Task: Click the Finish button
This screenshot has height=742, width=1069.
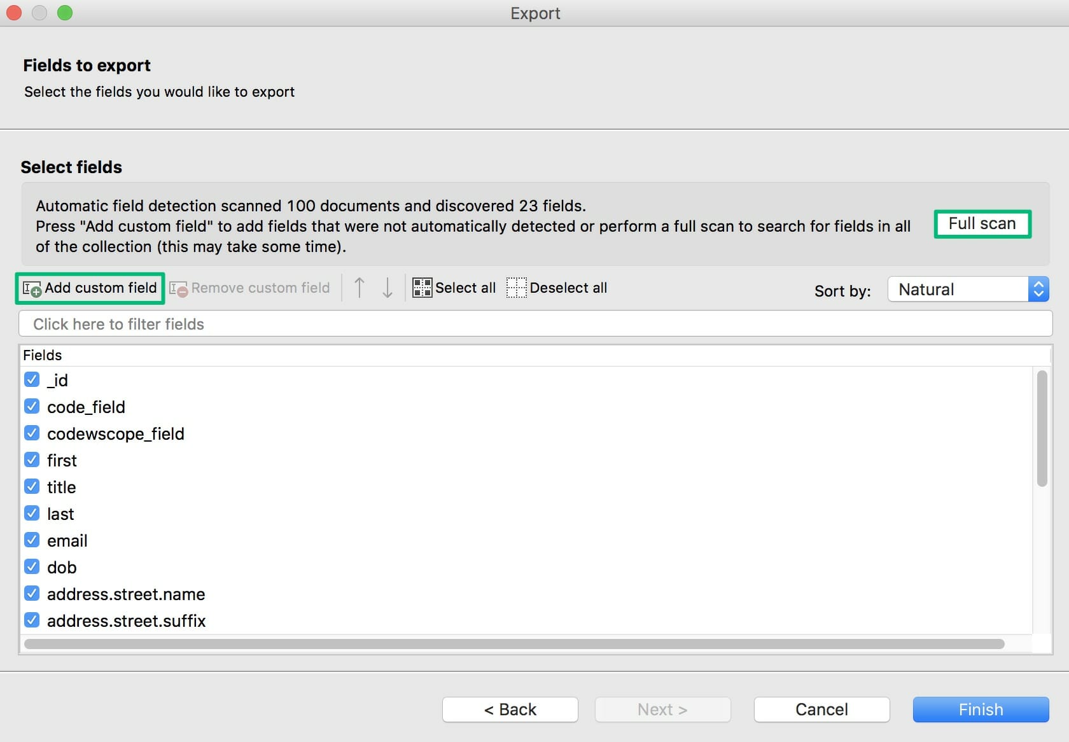Action: click(981, 710)
